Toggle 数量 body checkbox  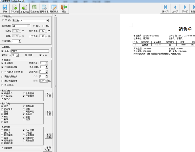coord(2,114)
